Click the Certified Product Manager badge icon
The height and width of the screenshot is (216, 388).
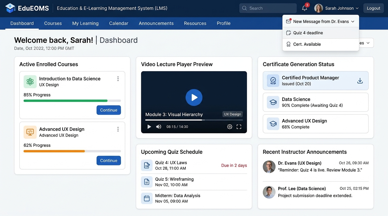(x=273, y=81)
